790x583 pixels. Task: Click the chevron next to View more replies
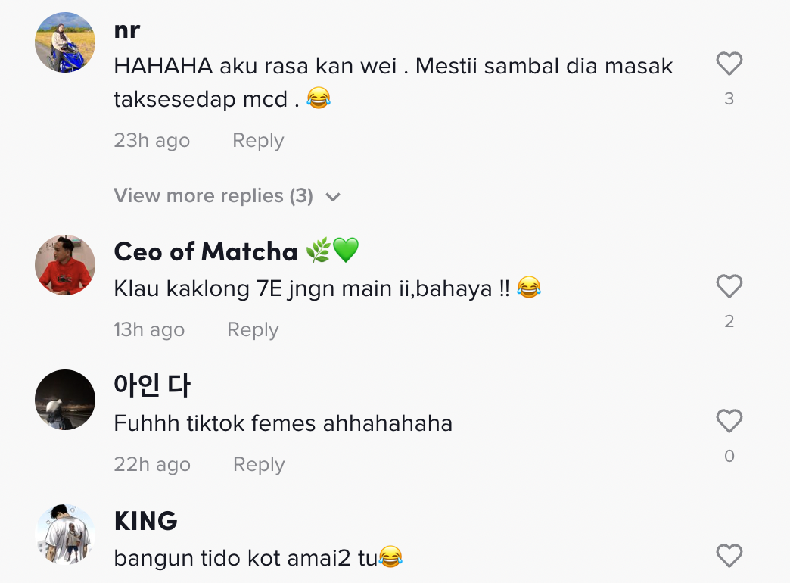pyautogui.click(x=333, y=197)
